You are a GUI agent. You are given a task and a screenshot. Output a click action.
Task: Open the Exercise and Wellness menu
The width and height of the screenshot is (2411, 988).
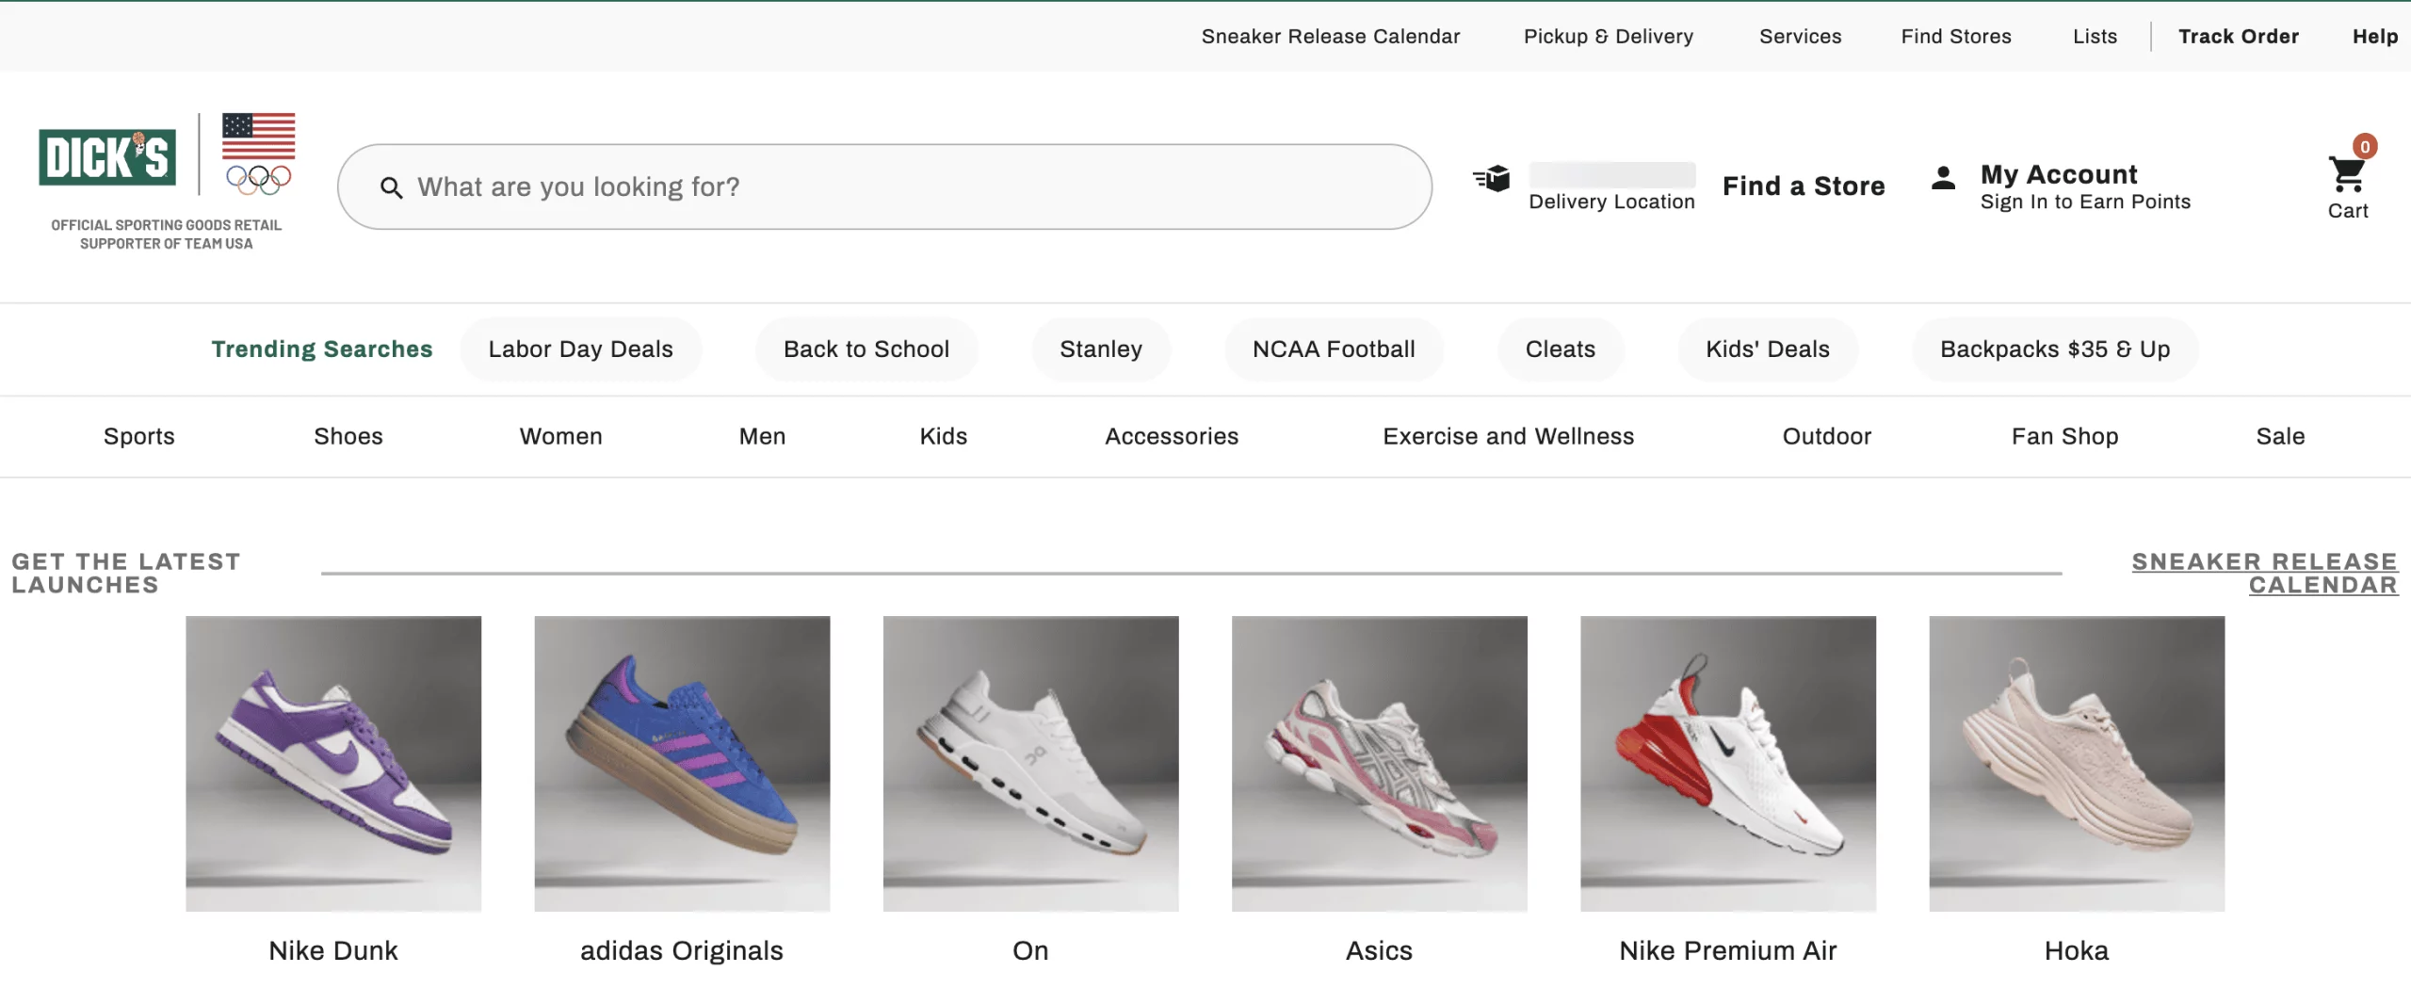[x=1508, y=436]
